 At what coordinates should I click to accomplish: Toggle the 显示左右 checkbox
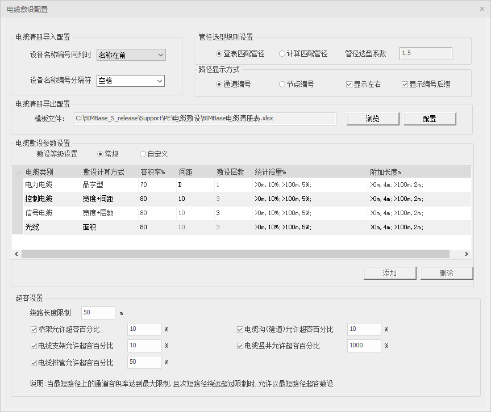tap(349, 84)
